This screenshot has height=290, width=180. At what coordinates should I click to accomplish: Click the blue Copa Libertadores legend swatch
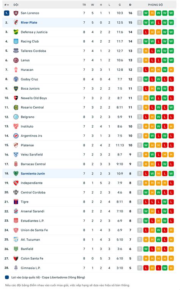(x=7, y=277)
